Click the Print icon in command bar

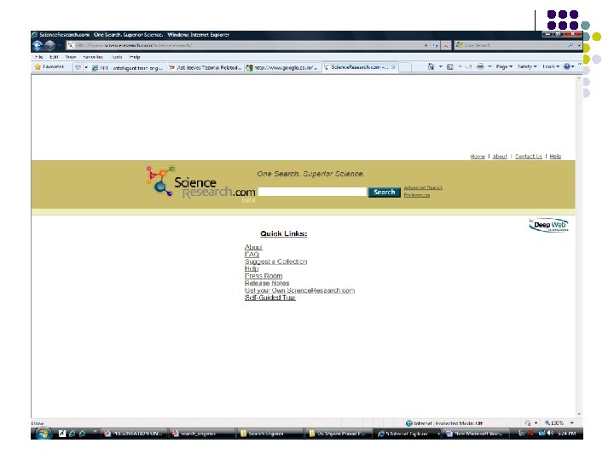[480, 67]
